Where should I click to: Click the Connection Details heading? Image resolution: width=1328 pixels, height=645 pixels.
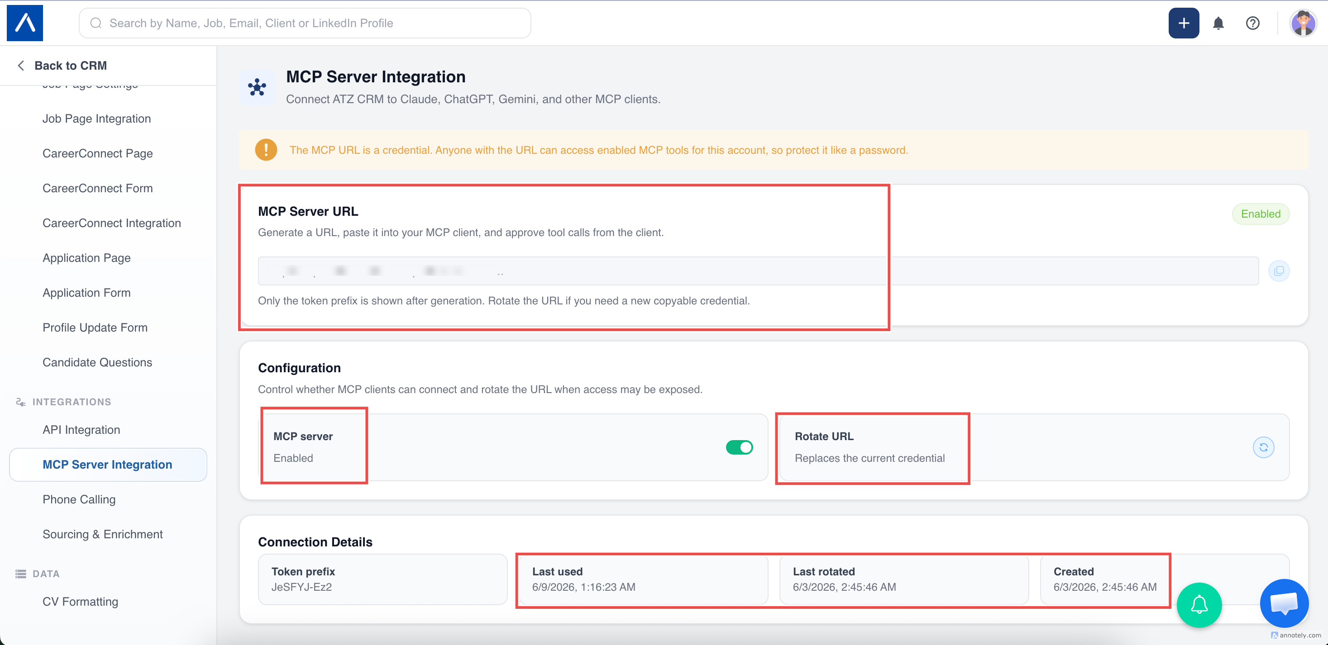[315, 542]
